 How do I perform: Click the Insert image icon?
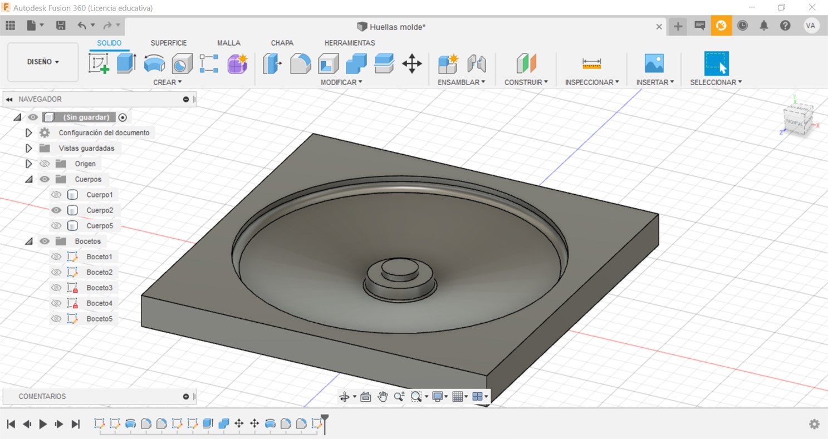point(654,63)
